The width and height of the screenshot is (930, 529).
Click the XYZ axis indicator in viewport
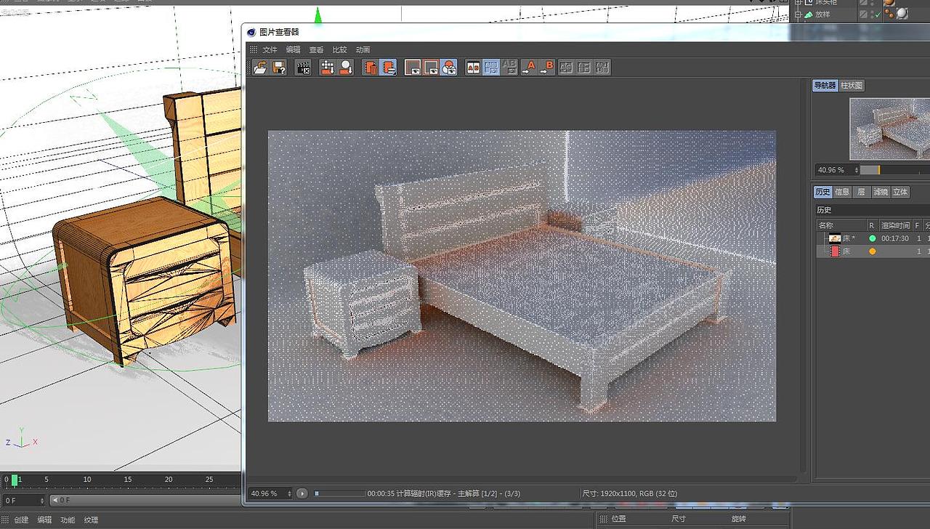tap(22, 437)
